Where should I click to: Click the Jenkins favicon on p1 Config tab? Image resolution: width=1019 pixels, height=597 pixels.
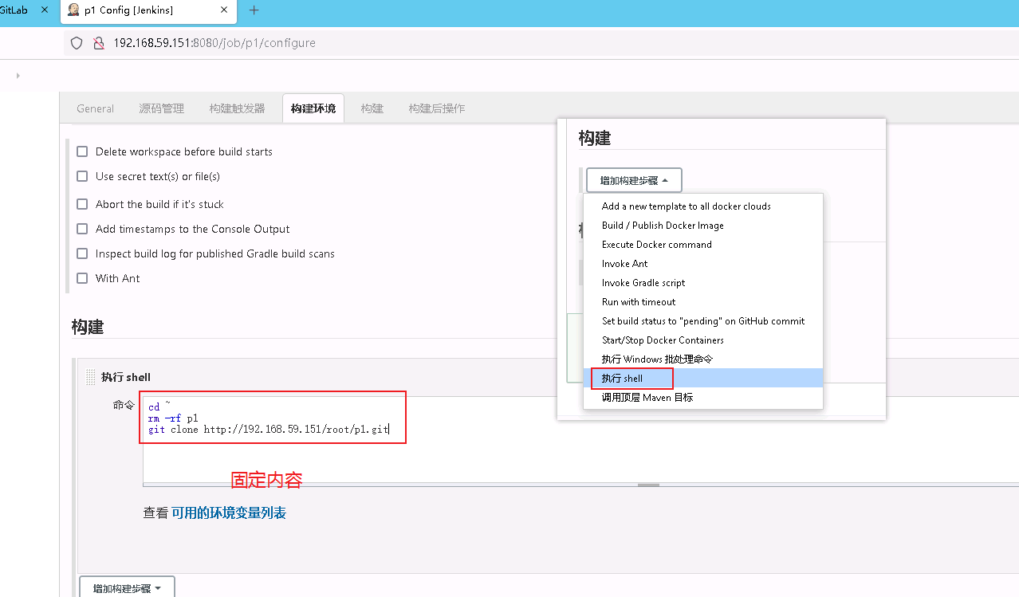tap(73, 10)
